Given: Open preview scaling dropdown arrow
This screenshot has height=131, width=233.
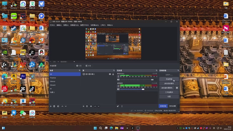Looking at the screenshot, I should coord(74,62).
